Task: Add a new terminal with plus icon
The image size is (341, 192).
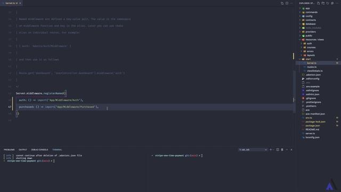Action: 271,150
